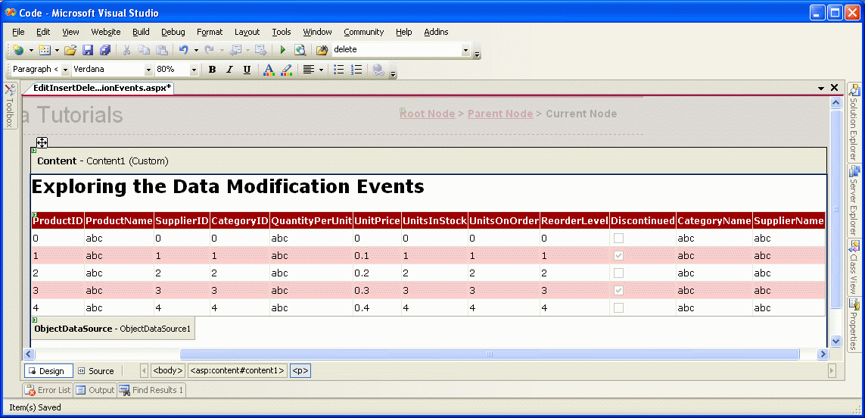Viewport: 865px width, 418px height.
Task: Click the foreground text color button
Action: tap(268, 70)
